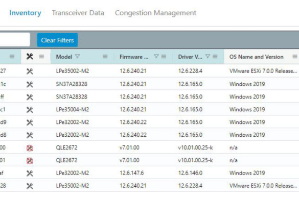Open column menu left of the wrench column
The height and width of the screenshot is (199, 299).
click(12, 57)
